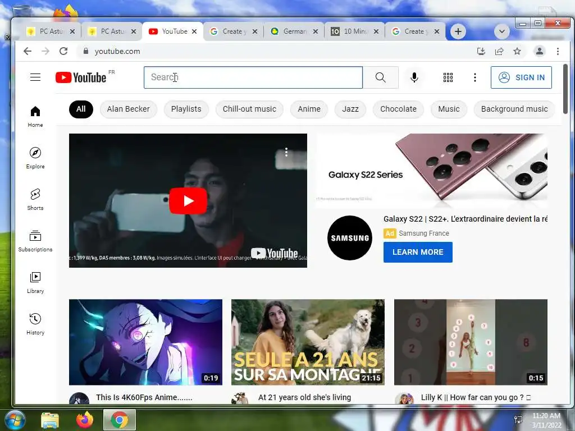The width and height of the screenshot is (575, 431).
Task: Open the YouTube hamburger guide menu
Action: [35, 77]
